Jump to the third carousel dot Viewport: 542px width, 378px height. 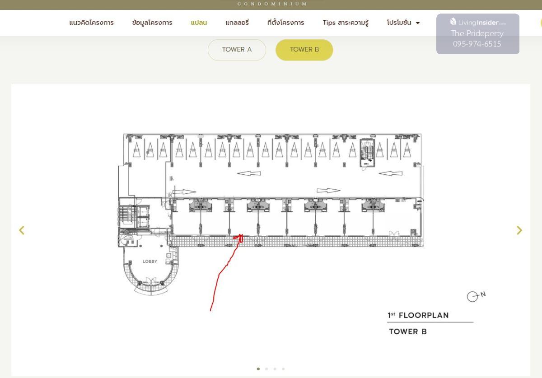click(275, 369)
